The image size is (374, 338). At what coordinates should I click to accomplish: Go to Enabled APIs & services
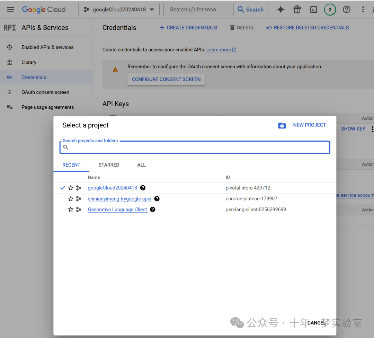coord(47,47)
